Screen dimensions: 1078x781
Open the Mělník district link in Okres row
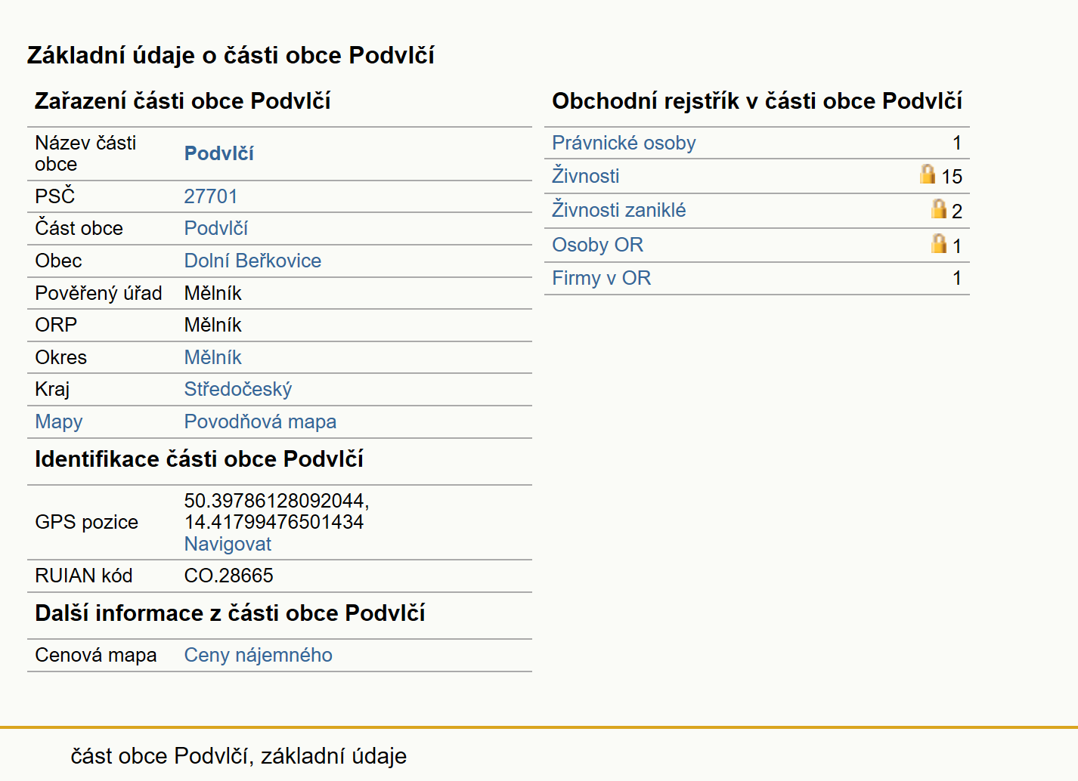(212, 357)
